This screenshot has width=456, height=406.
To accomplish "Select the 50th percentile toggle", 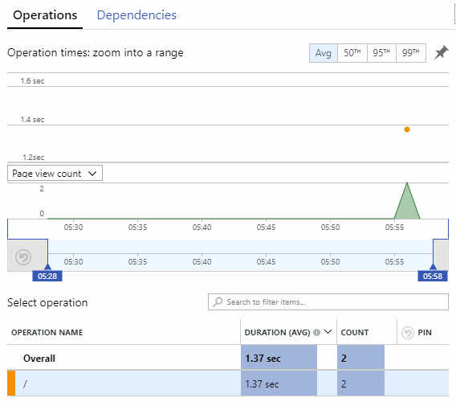I will 352,53.
